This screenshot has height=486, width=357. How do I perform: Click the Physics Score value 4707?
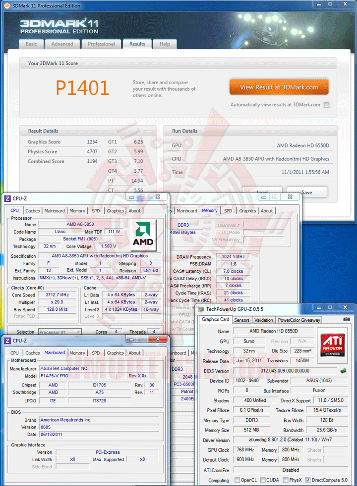point(92,151)
